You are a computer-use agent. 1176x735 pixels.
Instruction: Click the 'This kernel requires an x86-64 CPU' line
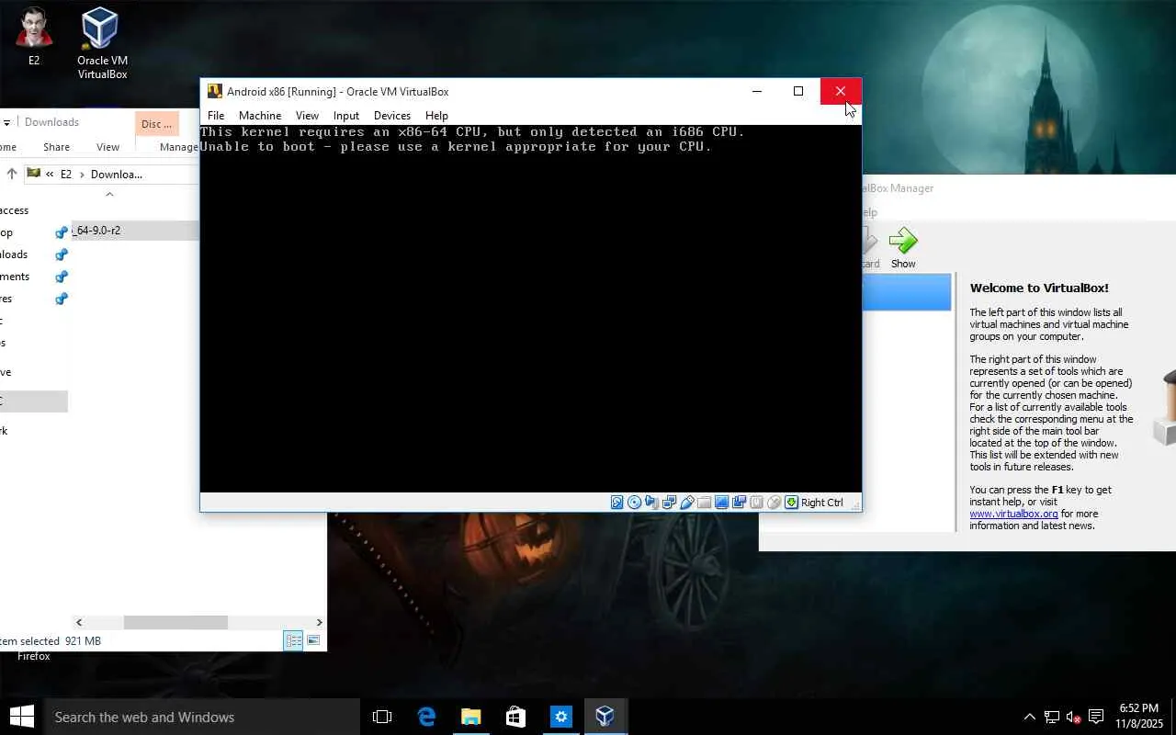tap(472, 131)
